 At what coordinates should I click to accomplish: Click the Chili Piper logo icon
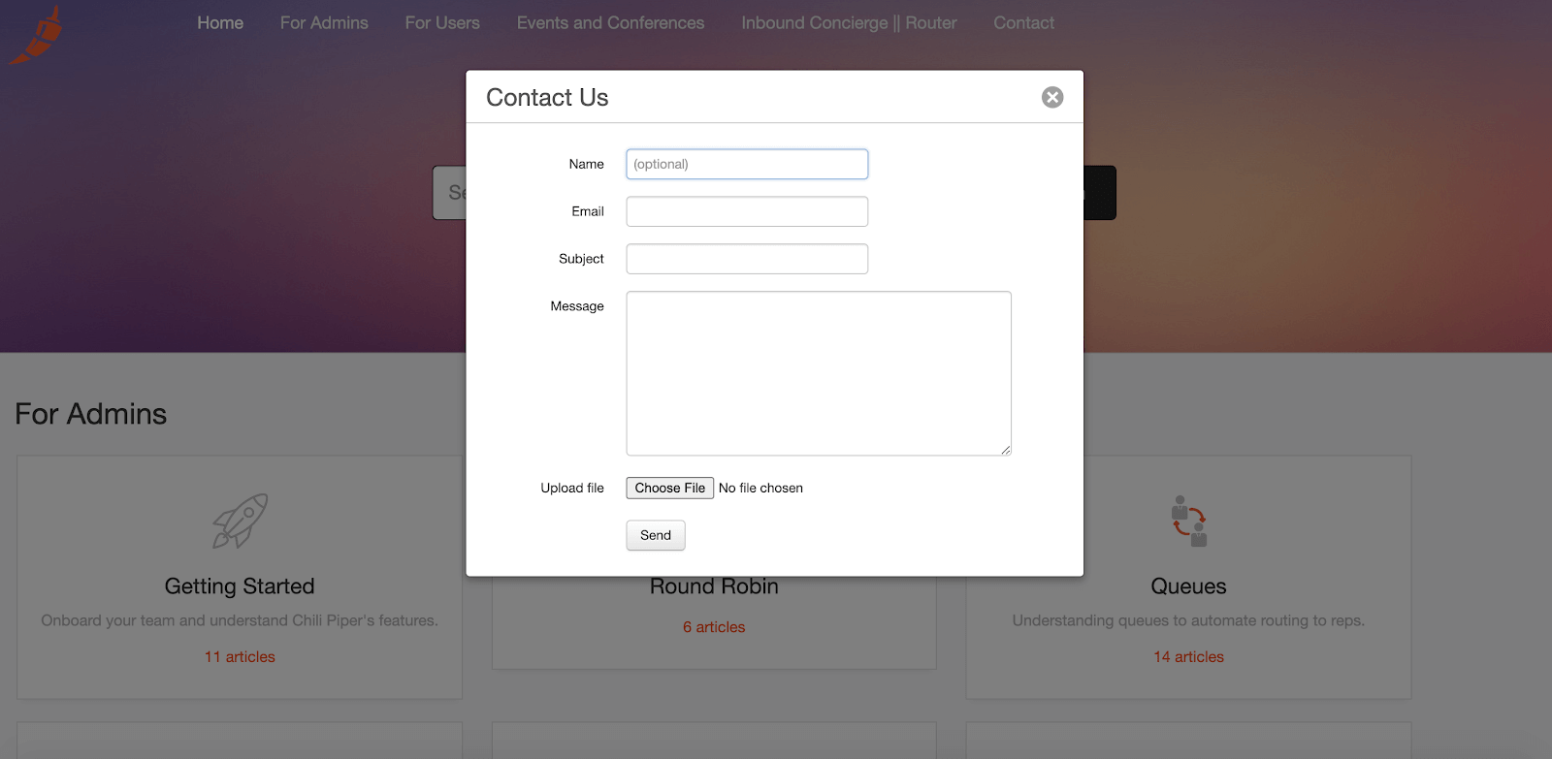click(x=37, y=36)
